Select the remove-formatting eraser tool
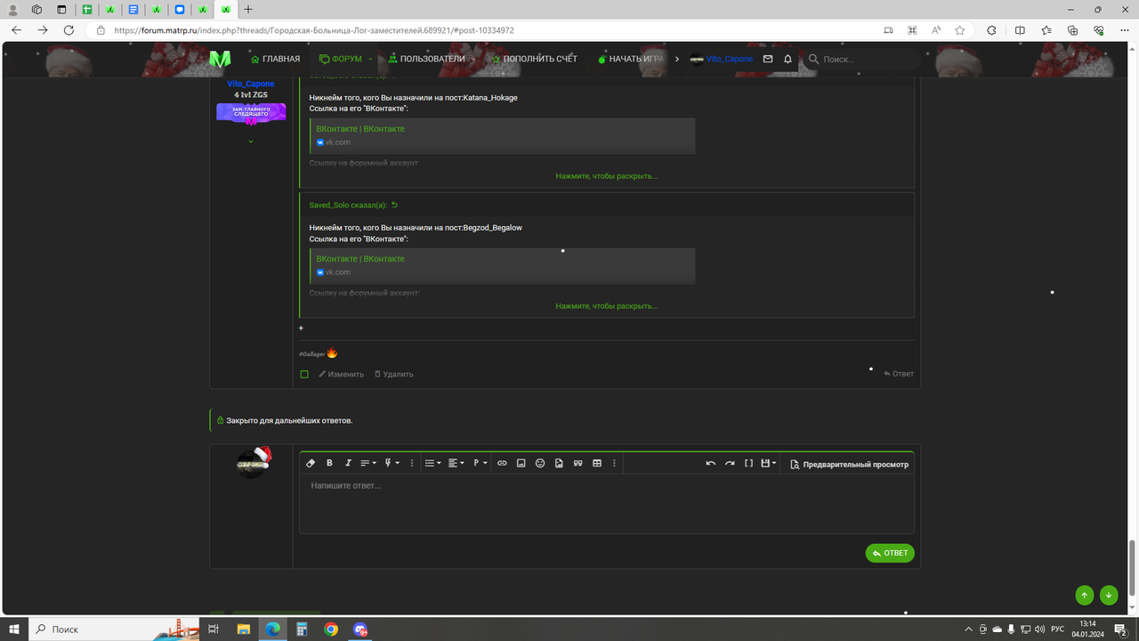This screenshot has height=641, width=1139. [311, 463]
